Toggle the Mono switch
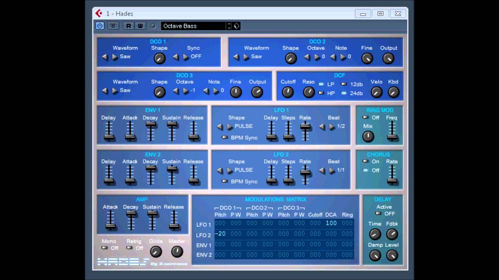The height and width of the screenshot is (280, 499). coord(104,248)
